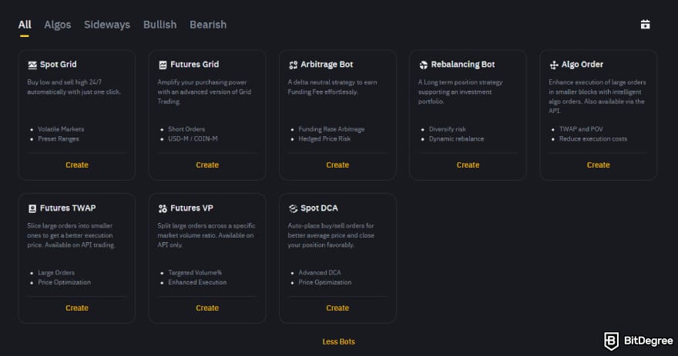This screenshot has height=356, width=678.
Task: Switch to the Bearish tab
Action: (208, 25)
